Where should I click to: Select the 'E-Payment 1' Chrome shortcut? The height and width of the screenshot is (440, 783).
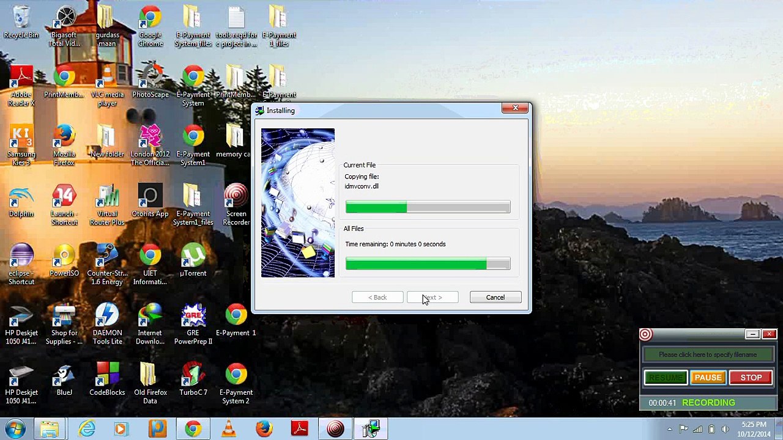click(236, 321)
